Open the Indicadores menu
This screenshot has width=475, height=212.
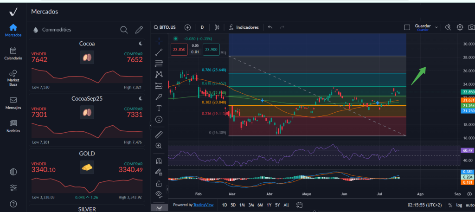(244, 27)
